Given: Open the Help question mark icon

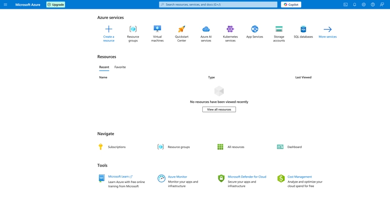Looking at the screenshot, I should (x=372, y=4).
